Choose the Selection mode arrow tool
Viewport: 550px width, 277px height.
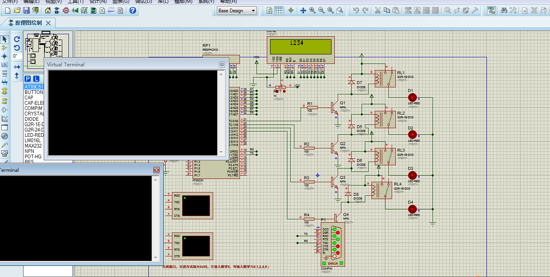(5, 39)
